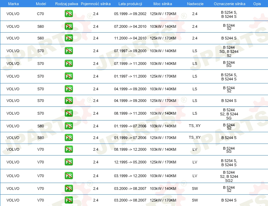Click the VOLVO cell in the C70 row
This screenshot has width=268, height=206.
(13, 14)
